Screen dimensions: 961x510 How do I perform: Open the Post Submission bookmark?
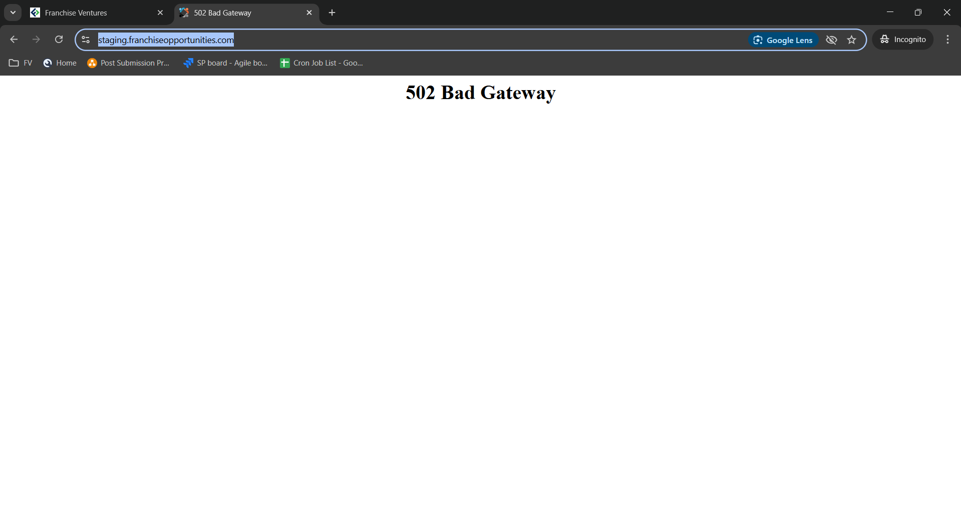(x=129, y=63)
